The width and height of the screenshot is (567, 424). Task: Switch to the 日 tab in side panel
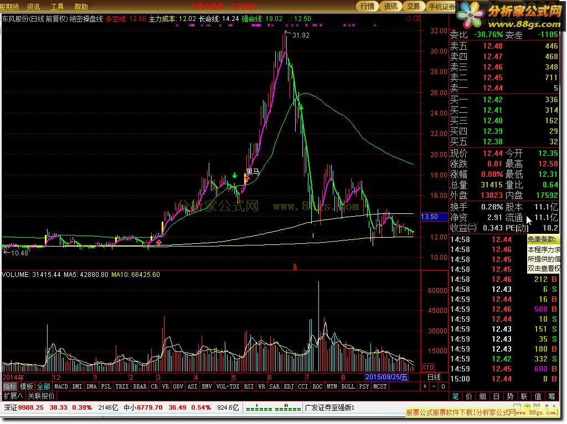tap(497, 396)
